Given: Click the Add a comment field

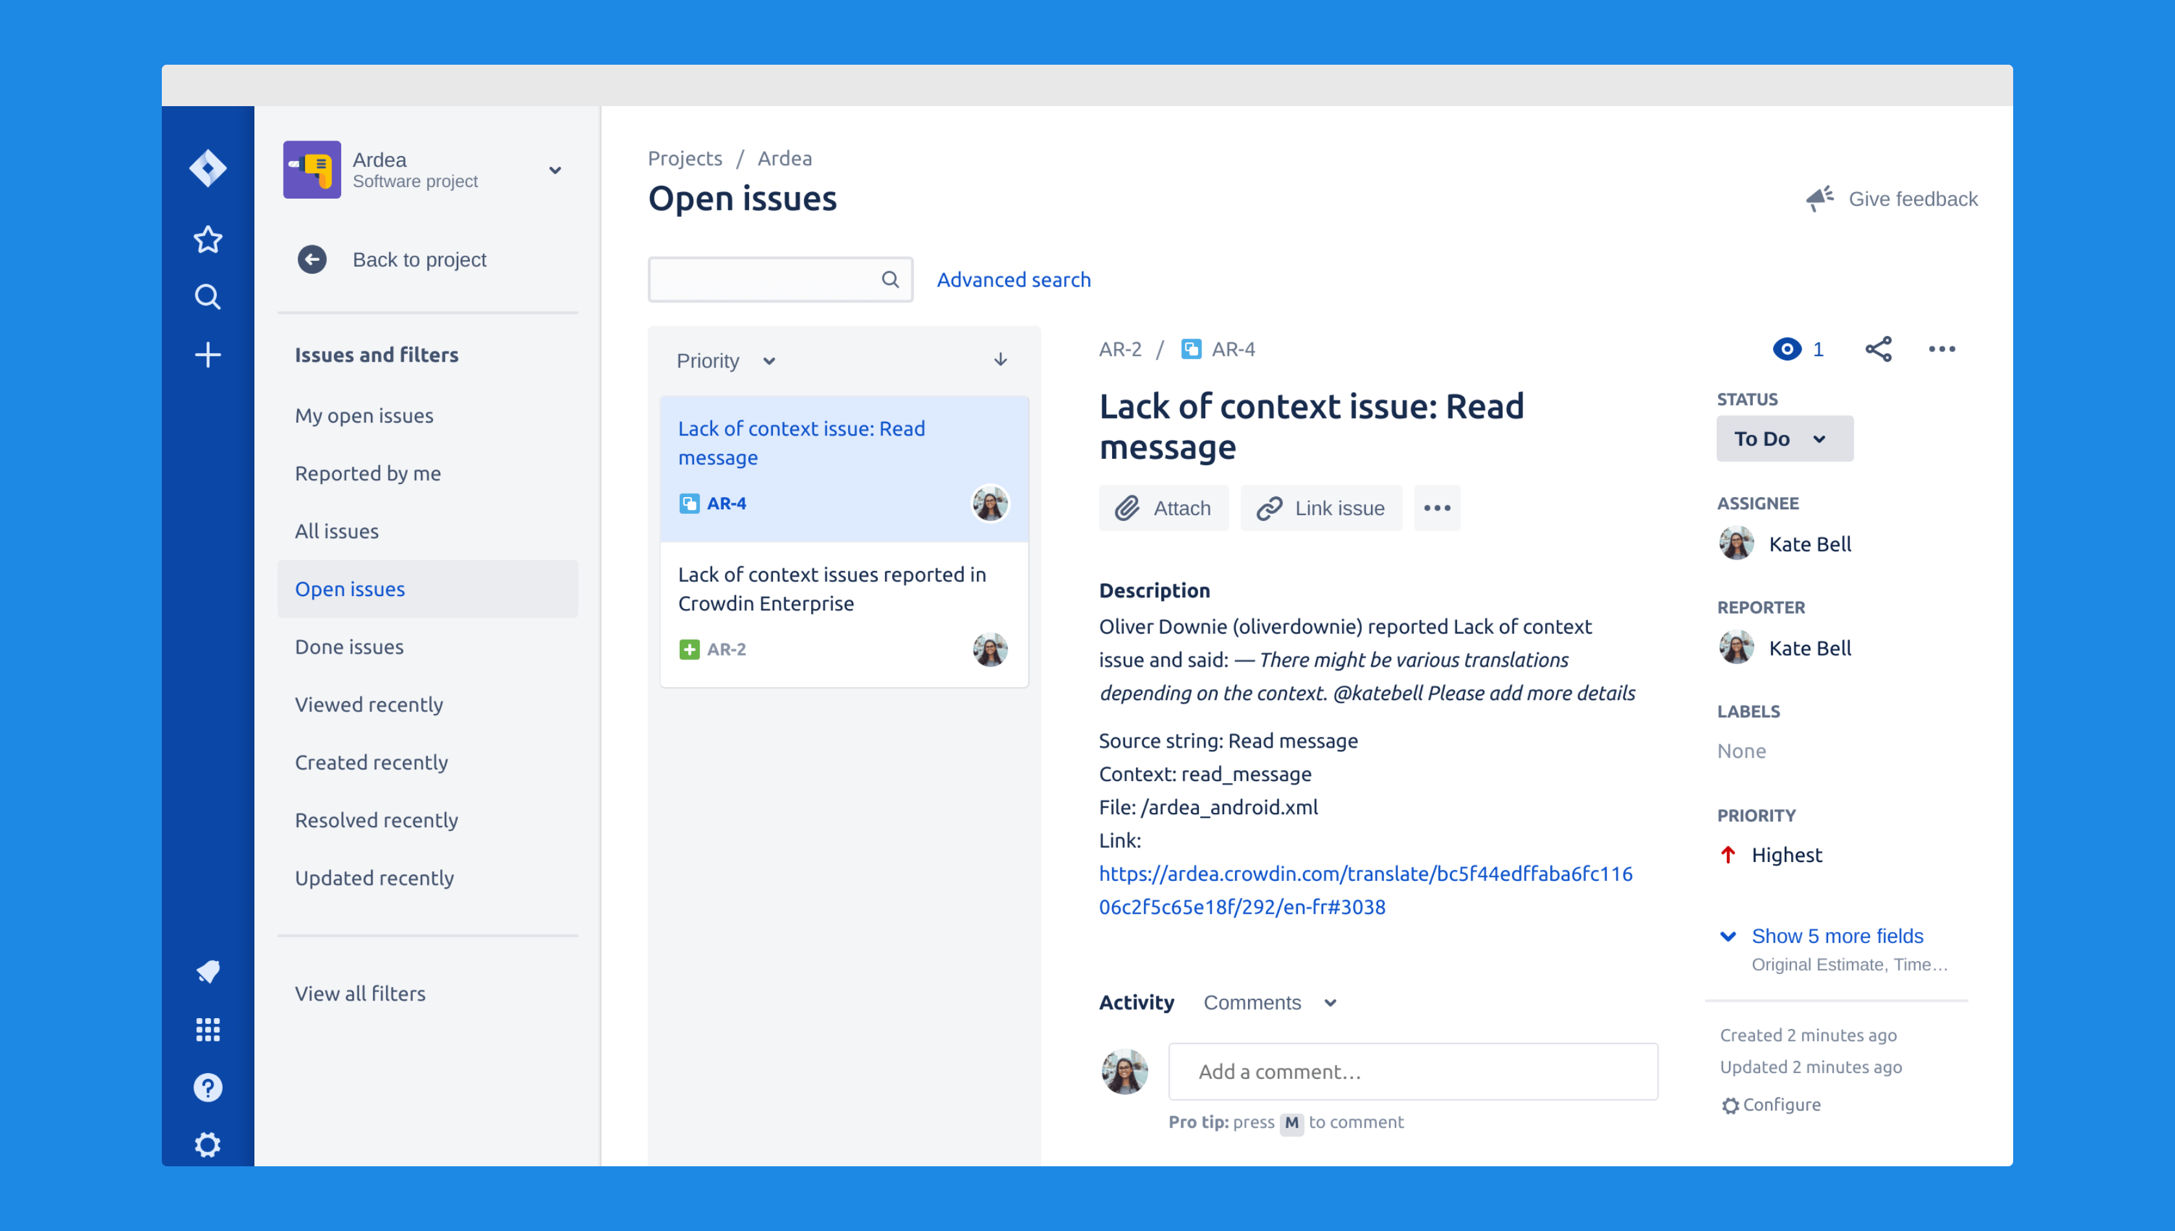Looking at the screenshot, I should pos(1412,1071).
